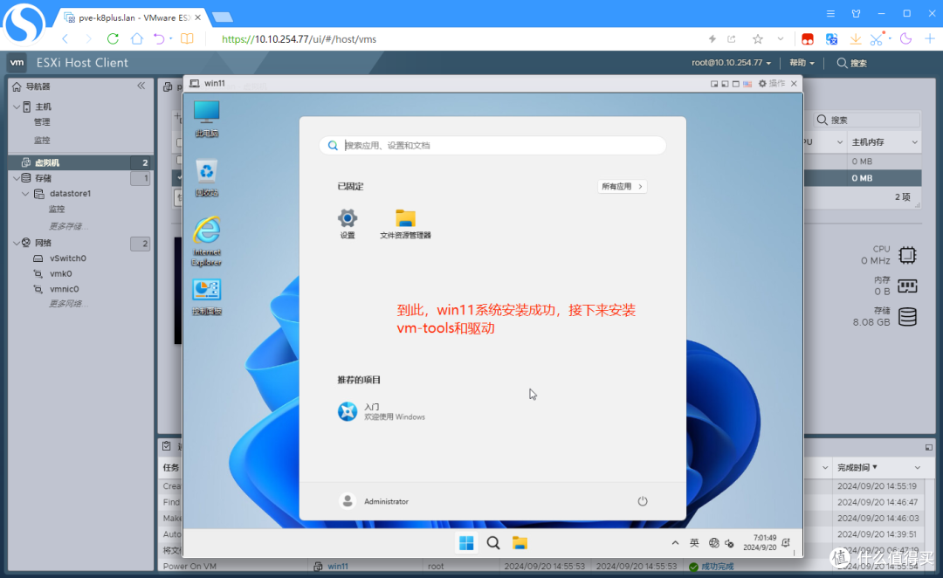The image size is (943, 578).
Task: Click the vm logo in ESXi header
Action: click(x=17, y=63)
